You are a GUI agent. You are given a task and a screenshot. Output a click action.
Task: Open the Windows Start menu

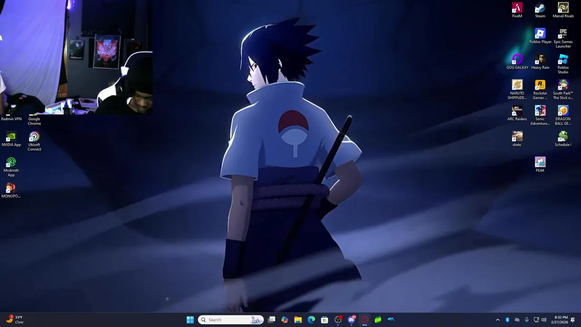tap(190, 320)
